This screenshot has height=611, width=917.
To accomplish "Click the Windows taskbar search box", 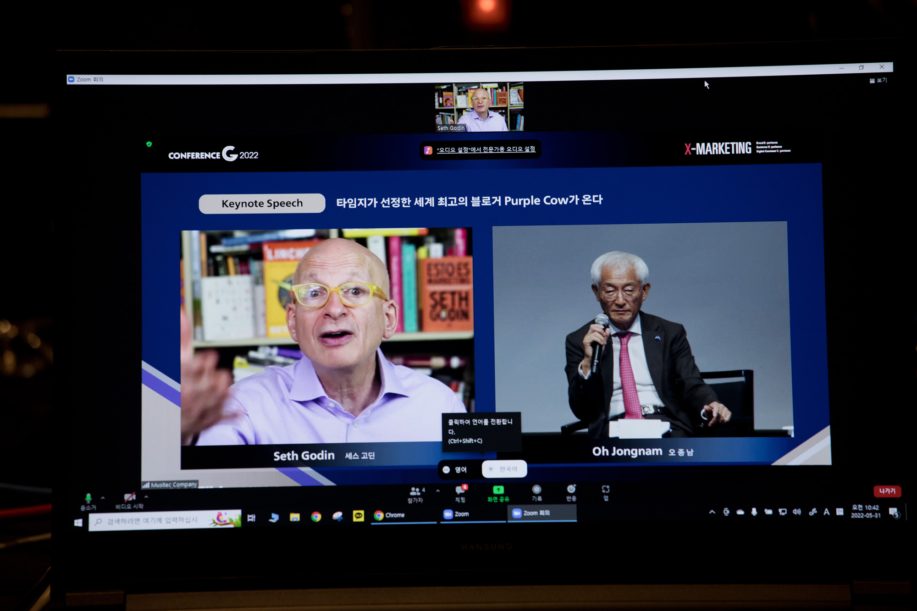I will 165,520.
